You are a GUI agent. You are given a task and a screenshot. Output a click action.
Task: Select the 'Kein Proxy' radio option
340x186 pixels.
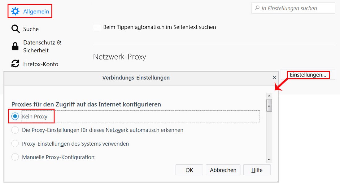click(15, 117)
